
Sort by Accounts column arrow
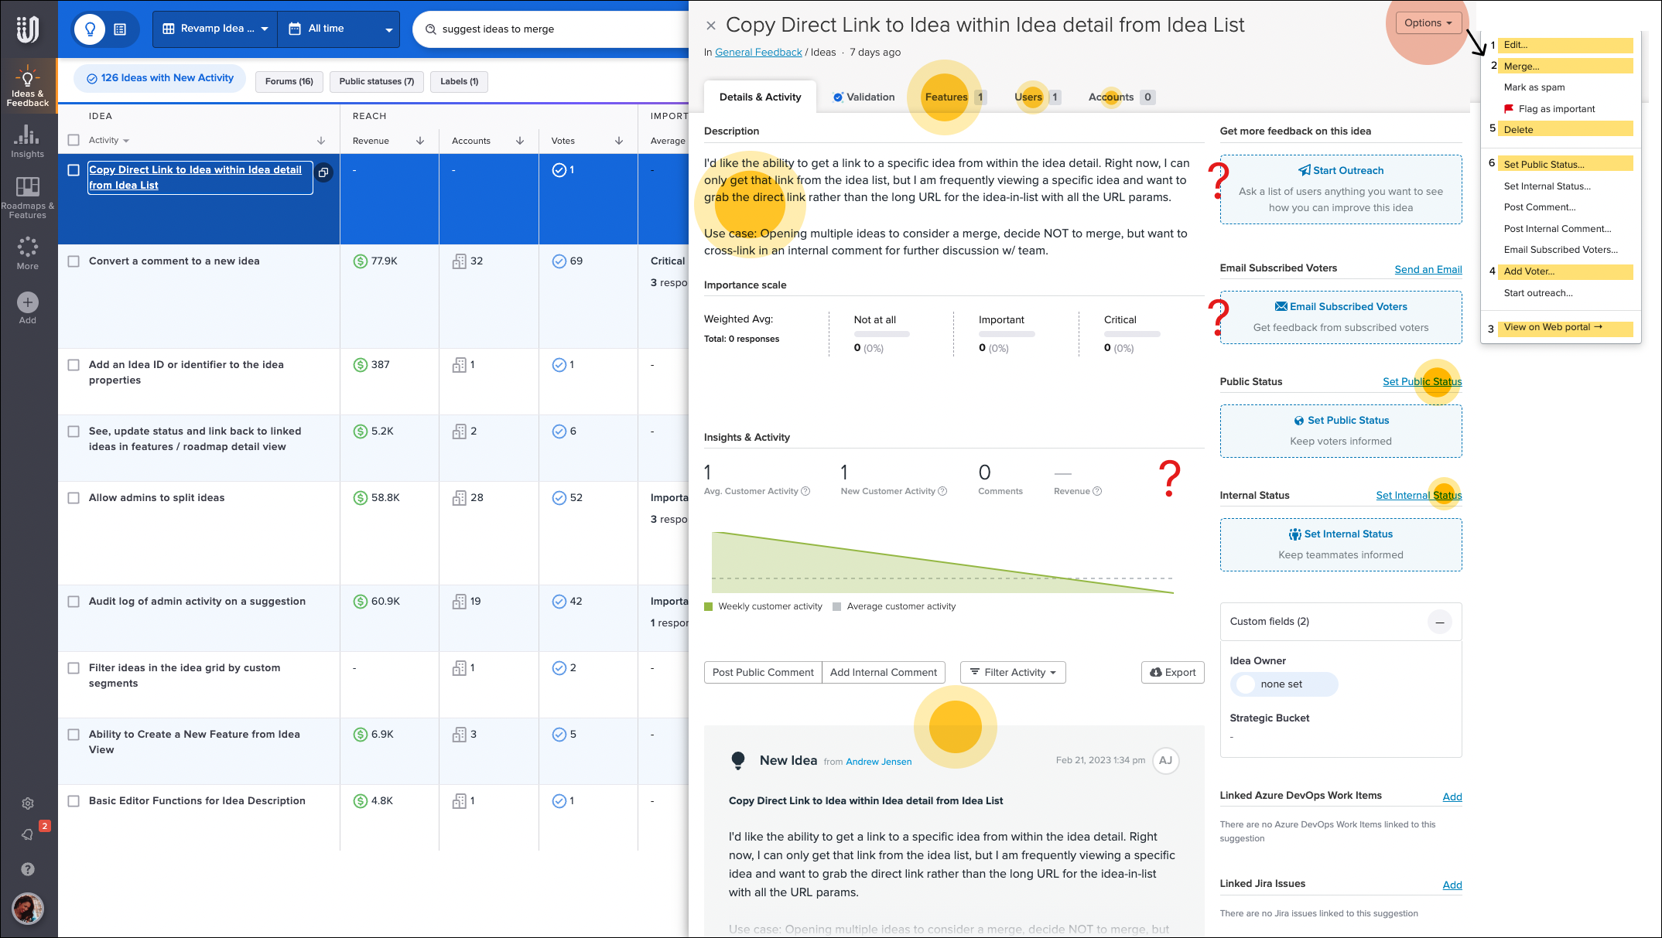[x=520, y=141]
